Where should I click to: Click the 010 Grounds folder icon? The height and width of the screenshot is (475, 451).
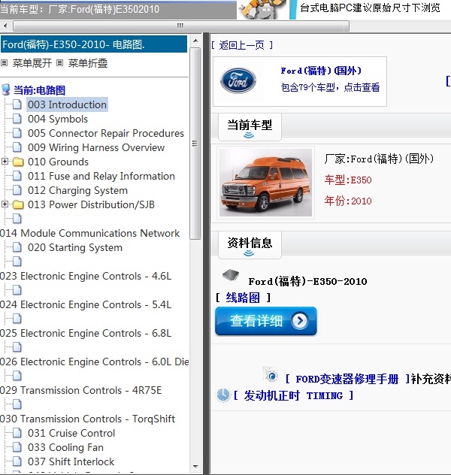(18, 162)
